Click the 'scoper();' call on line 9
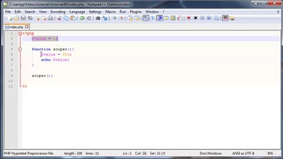The height and width of the screenshot is (159, 283). (x=42, y=76)
